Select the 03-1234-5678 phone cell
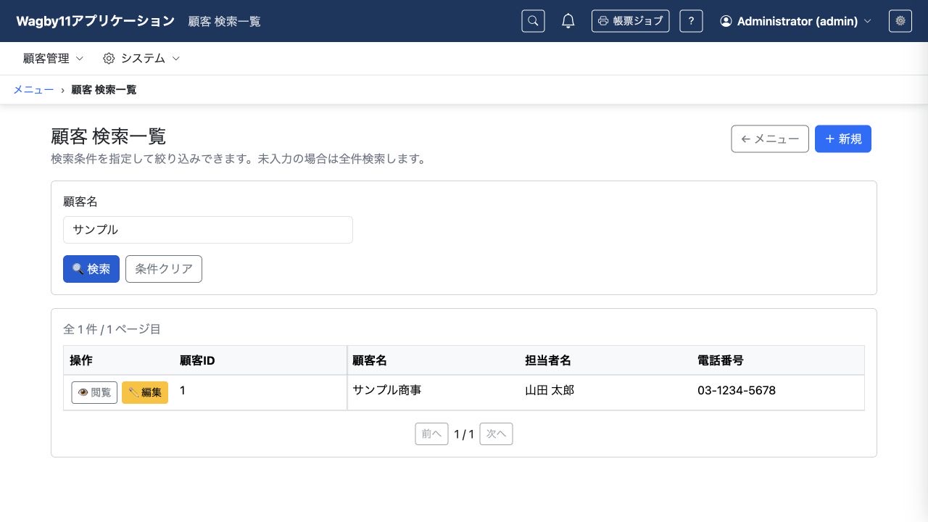 [778, 392]
